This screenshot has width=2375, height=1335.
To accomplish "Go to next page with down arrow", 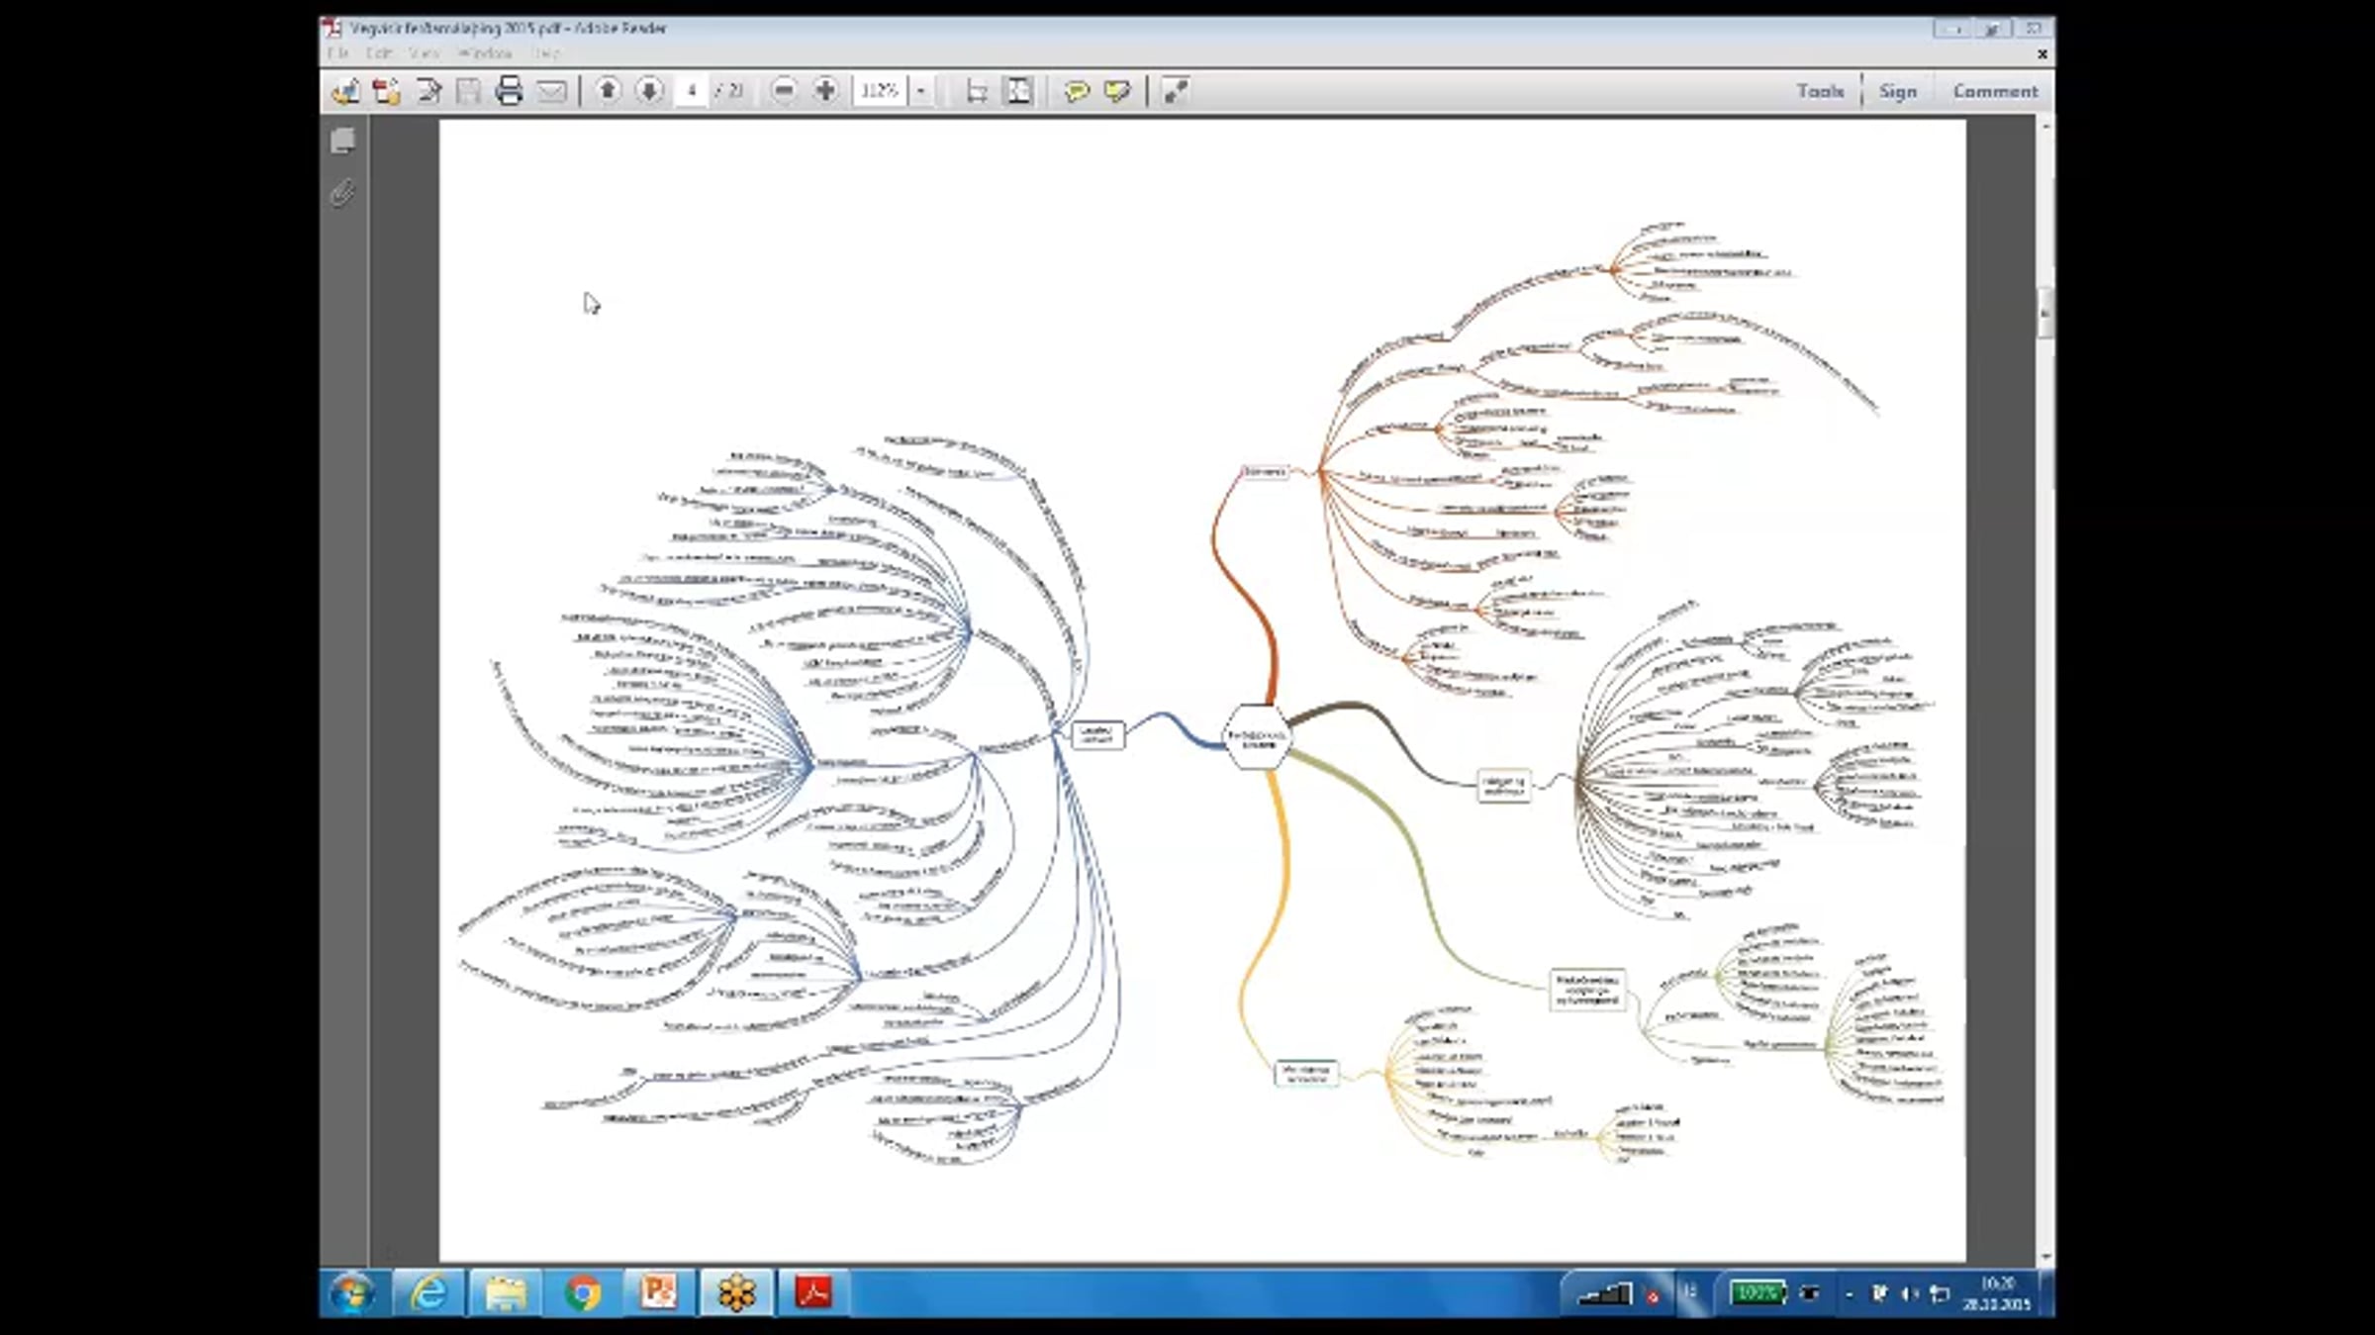I will coord(649,91).
